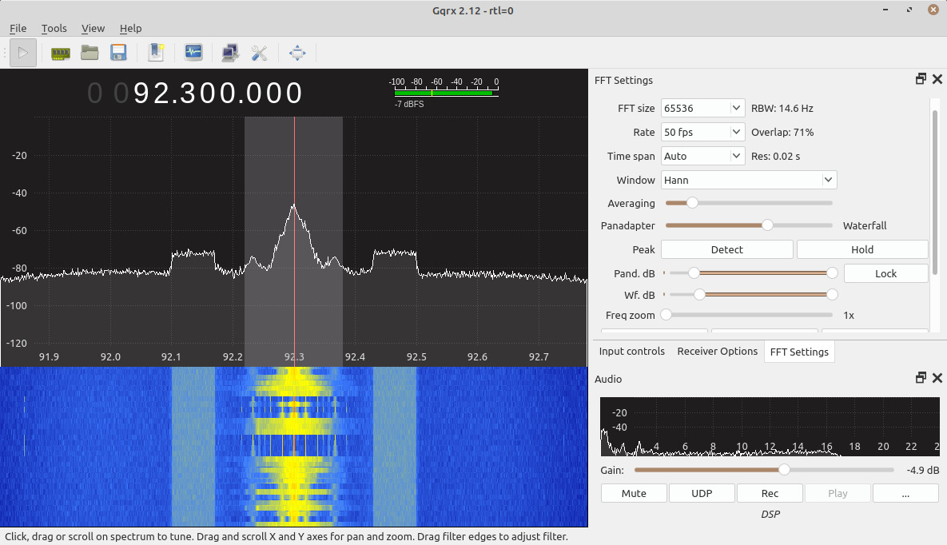This screenshot has height=545, width=947.
Task: Start DSP processing with the play icon
Action: [22, 53]
